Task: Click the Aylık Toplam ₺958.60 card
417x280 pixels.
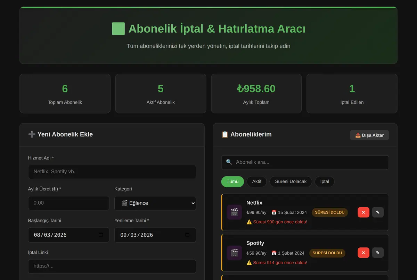Action: tap(256, 93)
